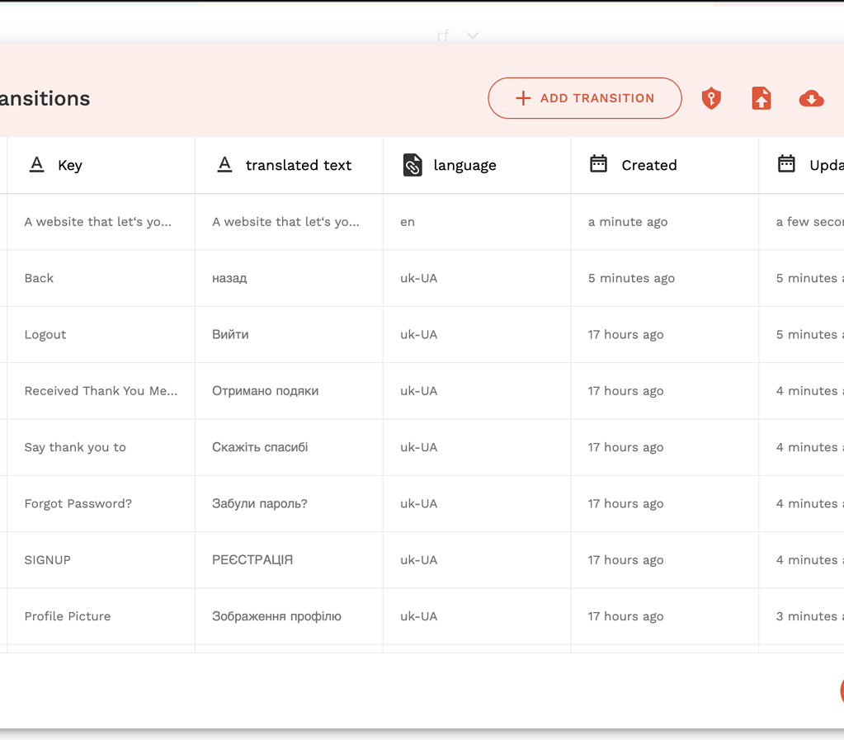Click the translated text cell назад
This screenshot has height=740, width=844.
pos(229,278)
